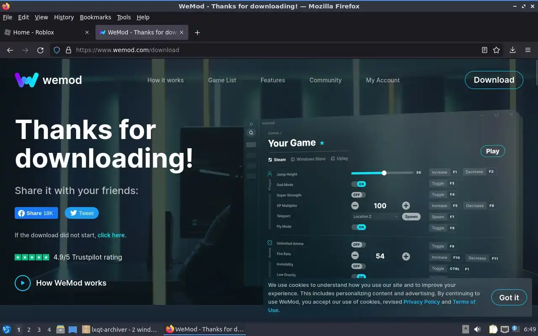This screenshot has width=538, height=336.
Task: Toggle Unlimited Ammo OFF switch in preview
Action: tap(359, 244)
